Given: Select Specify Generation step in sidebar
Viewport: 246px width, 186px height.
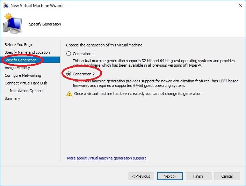Looking at the screenshot, I should click(21, 60).
